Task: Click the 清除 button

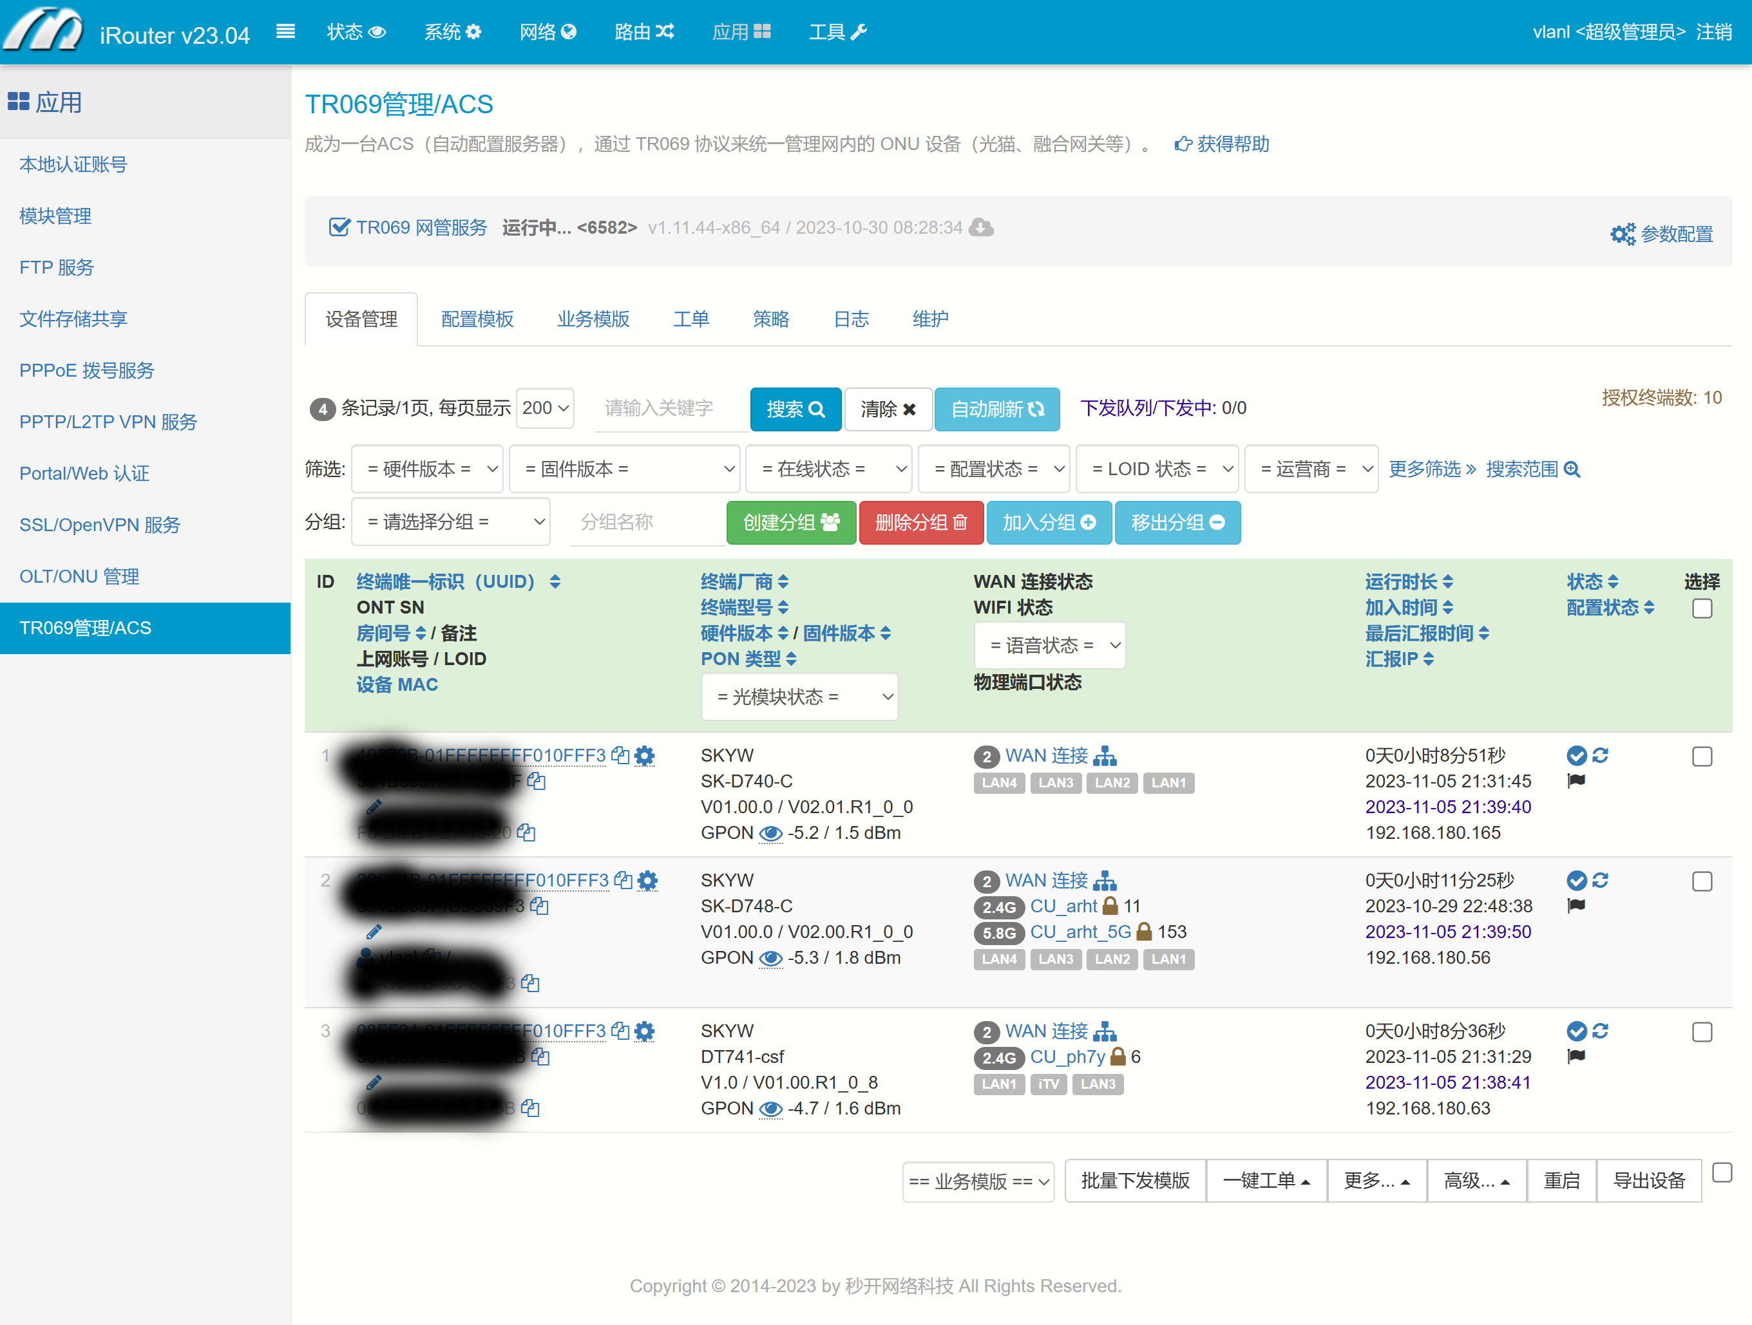Action: (888, 409)
